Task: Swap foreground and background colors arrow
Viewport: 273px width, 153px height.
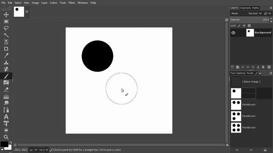Action: [x=10, y=143]
